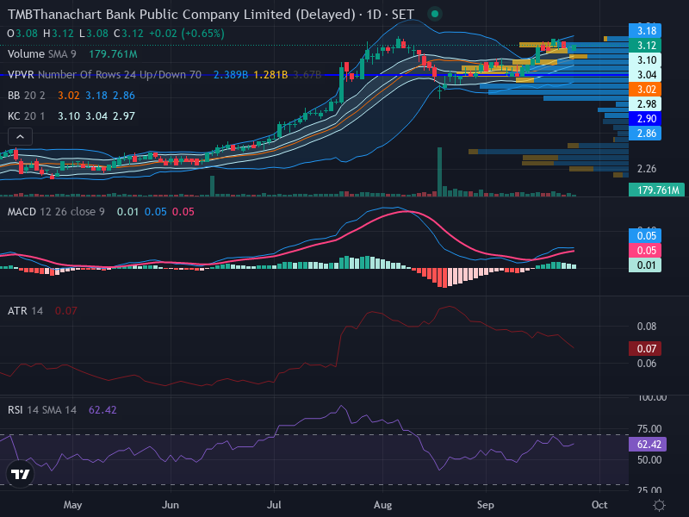Click the 2.86 lower band price tag
Screen dimensions: 689x517
(645, 134)
